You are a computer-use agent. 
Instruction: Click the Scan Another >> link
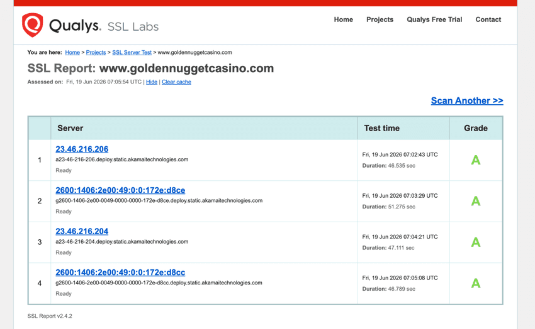coord(467,100)
